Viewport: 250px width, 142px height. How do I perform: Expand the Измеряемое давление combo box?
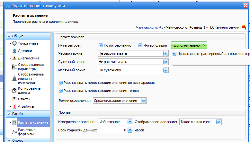pos(130,122)
